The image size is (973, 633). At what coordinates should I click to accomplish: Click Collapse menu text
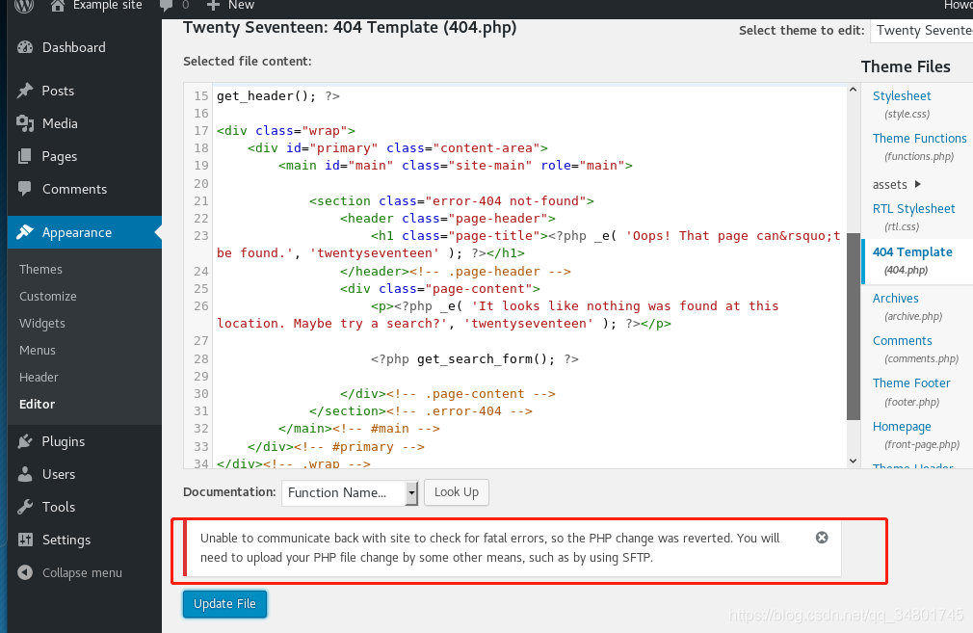(x=82, y=573)
